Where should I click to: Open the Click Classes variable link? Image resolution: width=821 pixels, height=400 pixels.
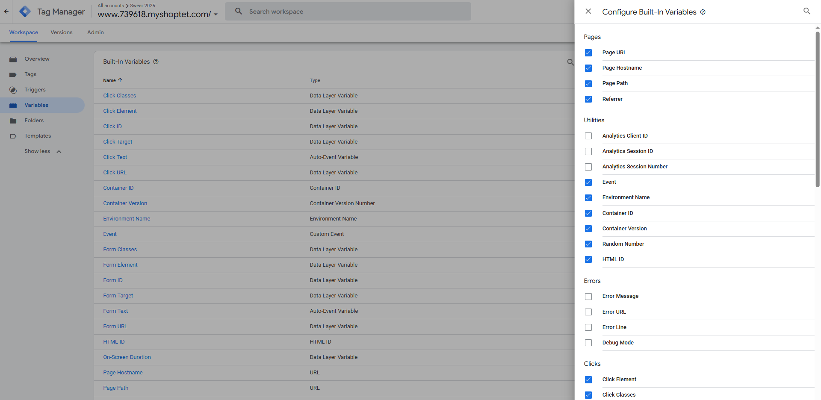coord(120,96)
